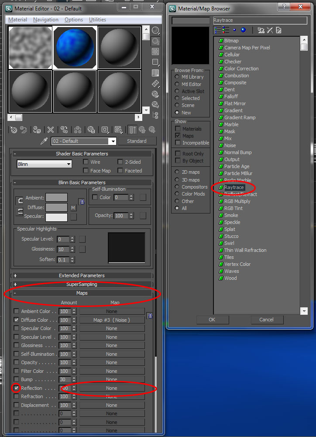Click the Reflection map None button
This screenshot has width=316, height=437.
click(x=112, y=388)
